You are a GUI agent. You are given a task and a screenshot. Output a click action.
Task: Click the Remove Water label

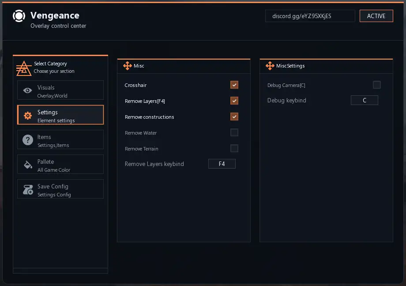coord(141,133)
